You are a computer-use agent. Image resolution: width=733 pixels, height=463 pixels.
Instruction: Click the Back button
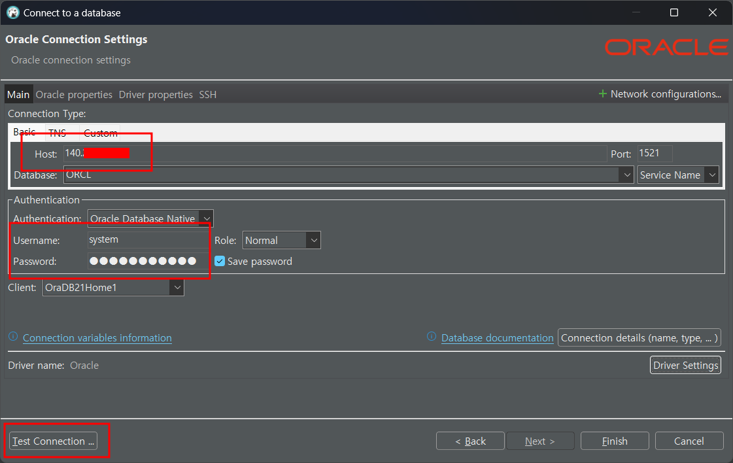pyautogui.click(x=470, y=441)
